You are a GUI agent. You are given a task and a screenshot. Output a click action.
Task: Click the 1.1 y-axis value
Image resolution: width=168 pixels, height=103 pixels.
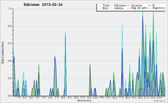coord(10,9)
